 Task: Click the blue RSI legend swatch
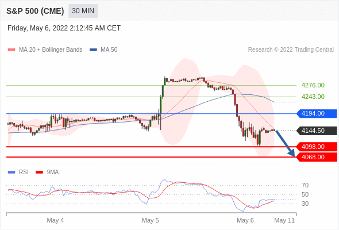tap(11, 172)
